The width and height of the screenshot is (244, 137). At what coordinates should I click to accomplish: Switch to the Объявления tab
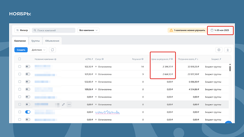click(52, 41)
